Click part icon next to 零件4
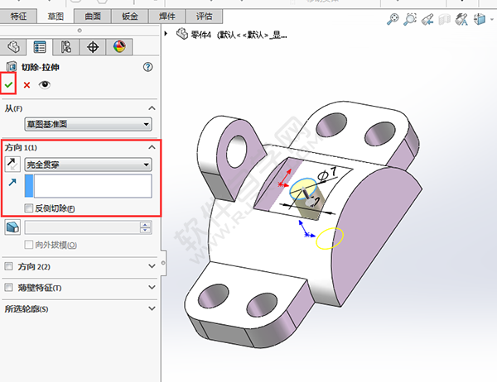Screen dimensions: 497x382 (x=182, y=34)
